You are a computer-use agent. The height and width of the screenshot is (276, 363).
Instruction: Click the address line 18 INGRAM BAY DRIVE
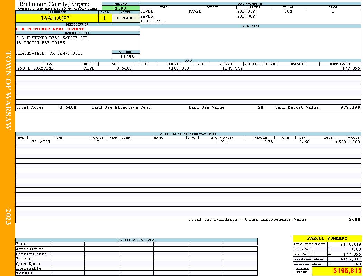click(x=40, y=43)
